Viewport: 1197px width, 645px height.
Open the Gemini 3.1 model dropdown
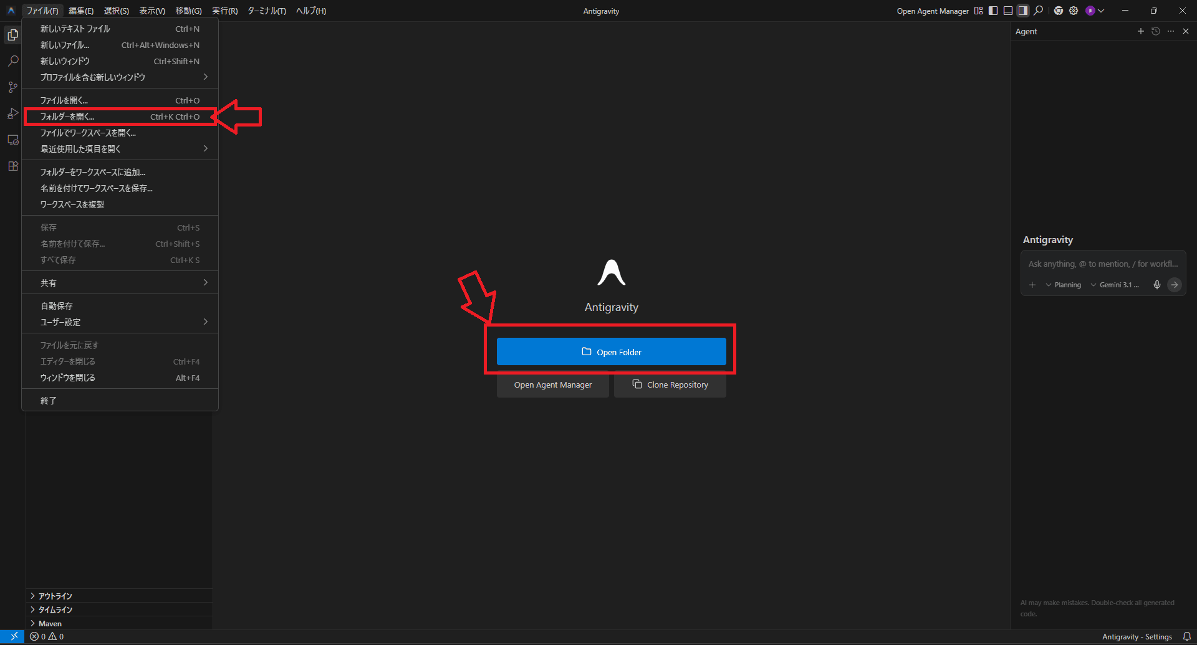1115,285
